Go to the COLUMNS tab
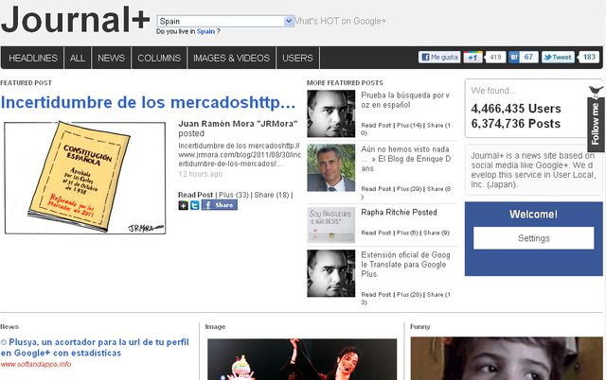606x380 pixels. (158, 58)
